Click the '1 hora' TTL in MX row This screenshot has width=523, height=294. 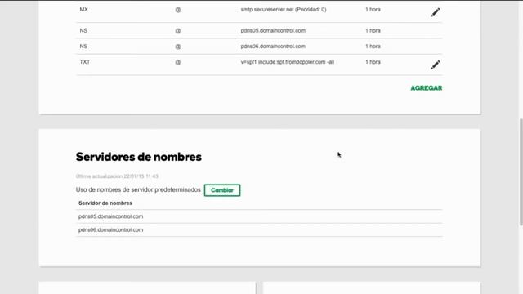pos(373,10)
